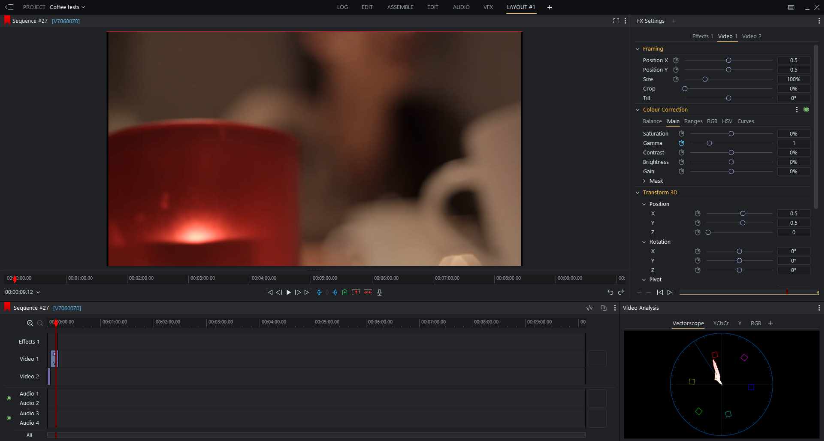Click the red Delete/close gap icon
Viewport: 825px width, 441px height.
pyautogui.click(x=368, y=293)
